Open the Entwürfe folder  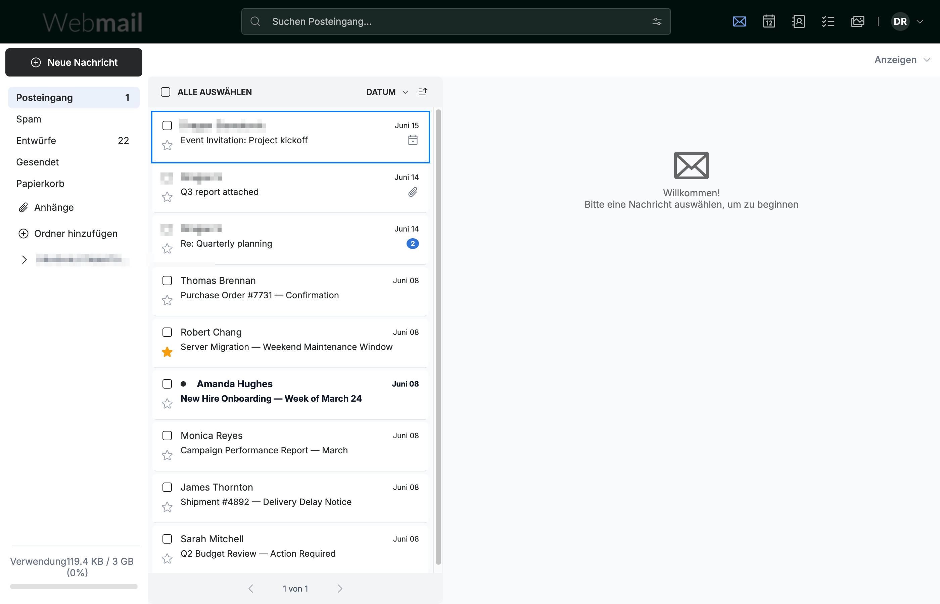coord(74,140)
